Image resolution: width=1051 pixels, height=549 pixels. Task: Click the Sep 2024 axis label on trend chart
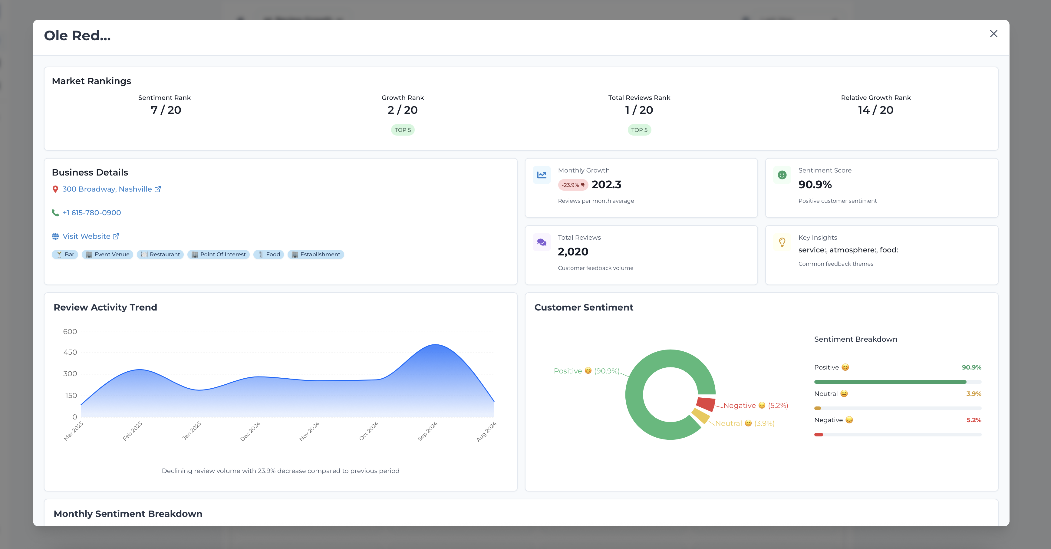click(427, 432)
